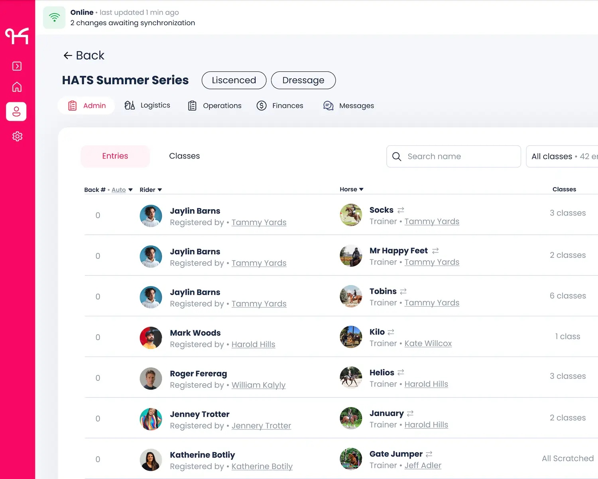Open the Home icon in sidebar
Image resolution: width=598 pixels, height=479 pixels.
click(x=17, y=87)
